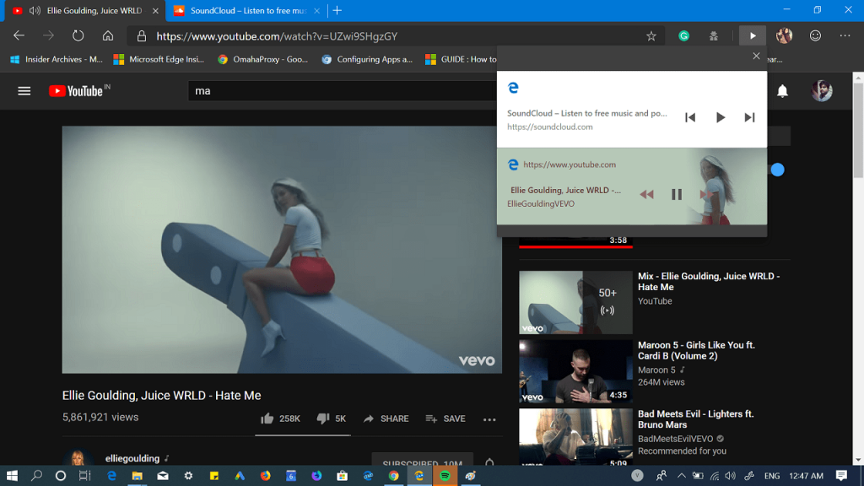This screenshot has width=864, height=486.
Task: Save the video to a playlist
Action: [x=445, y=418]
